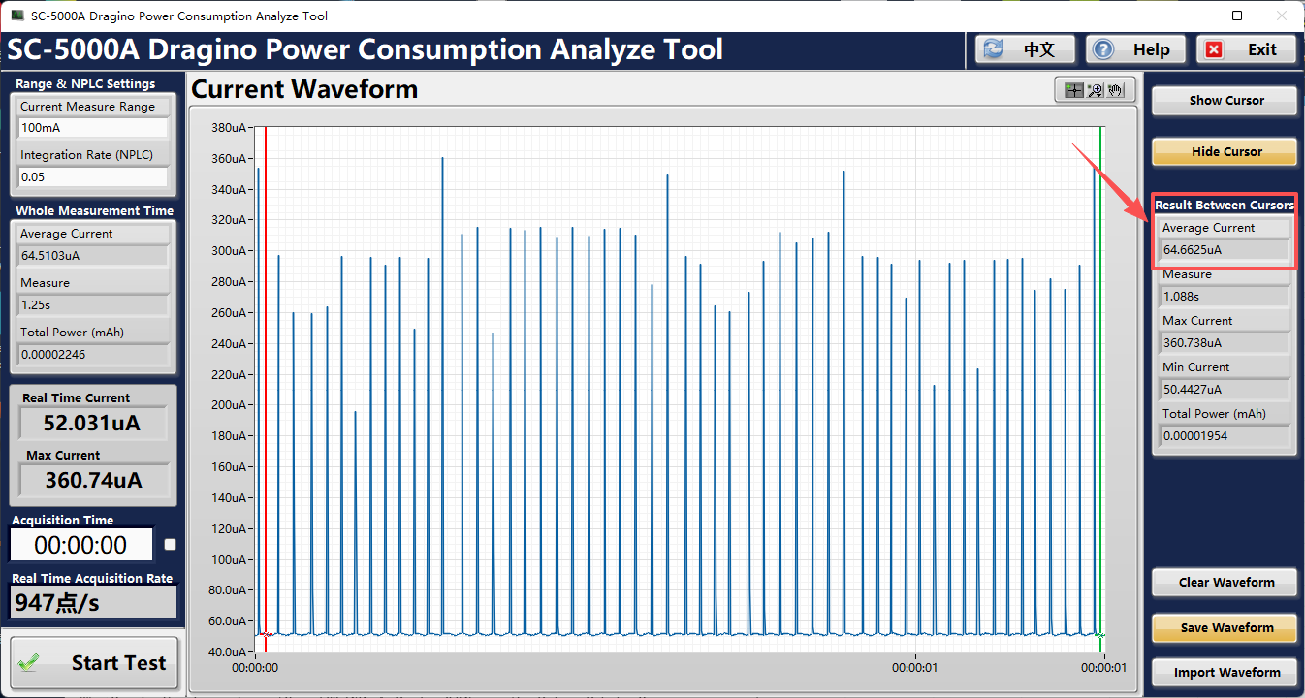This screenshot has width=1305, height=698.
Task: Select the hand pan tool in graph palette
Action: (x=1116, y=90)
